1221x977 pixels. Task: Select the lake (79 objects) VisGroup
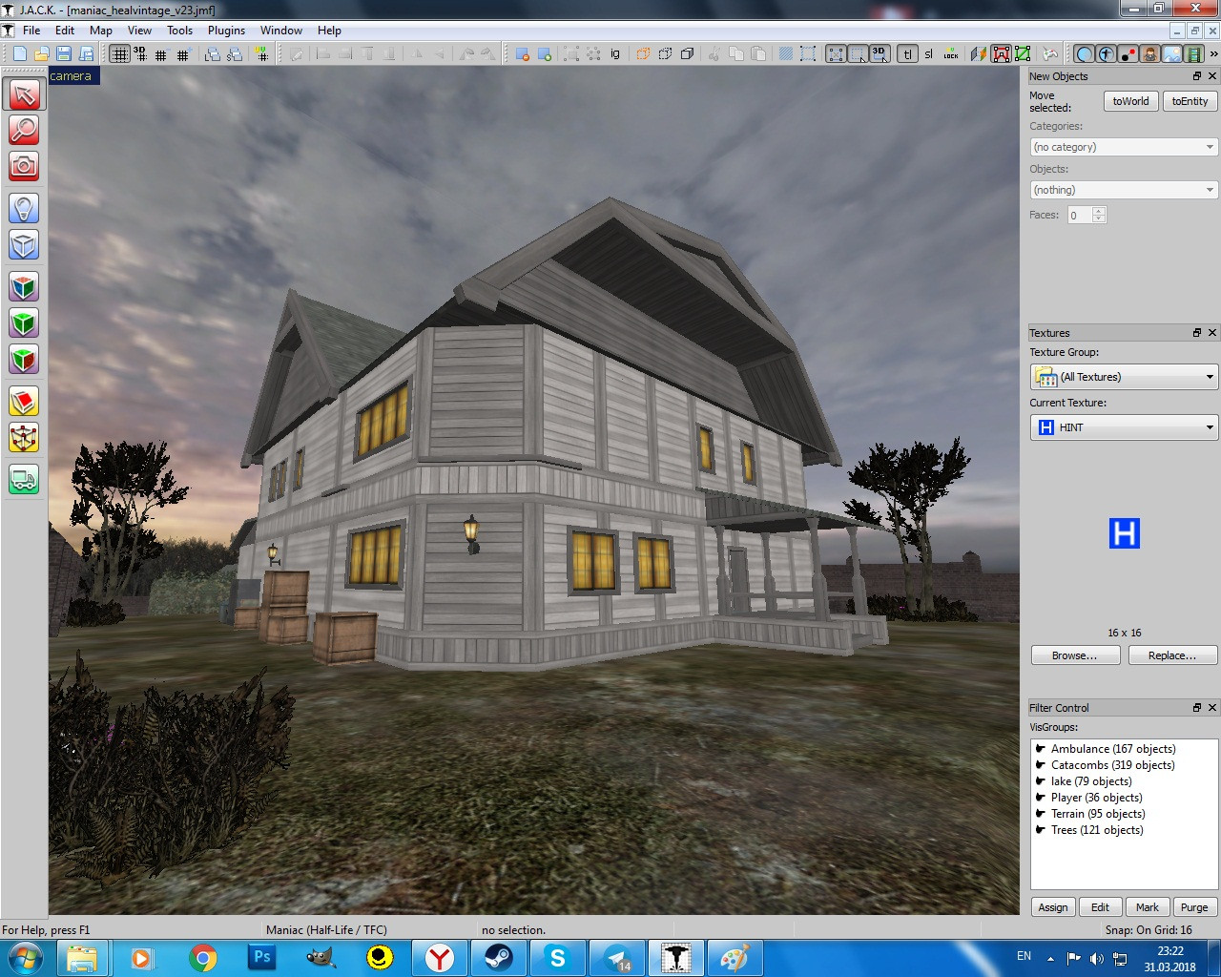click(1091, 781)
